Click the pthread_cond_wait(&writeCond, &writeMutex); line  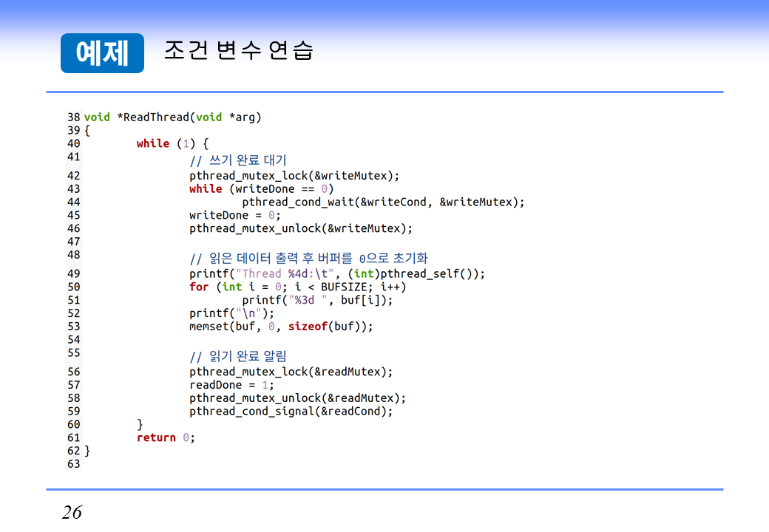[383, 202]
